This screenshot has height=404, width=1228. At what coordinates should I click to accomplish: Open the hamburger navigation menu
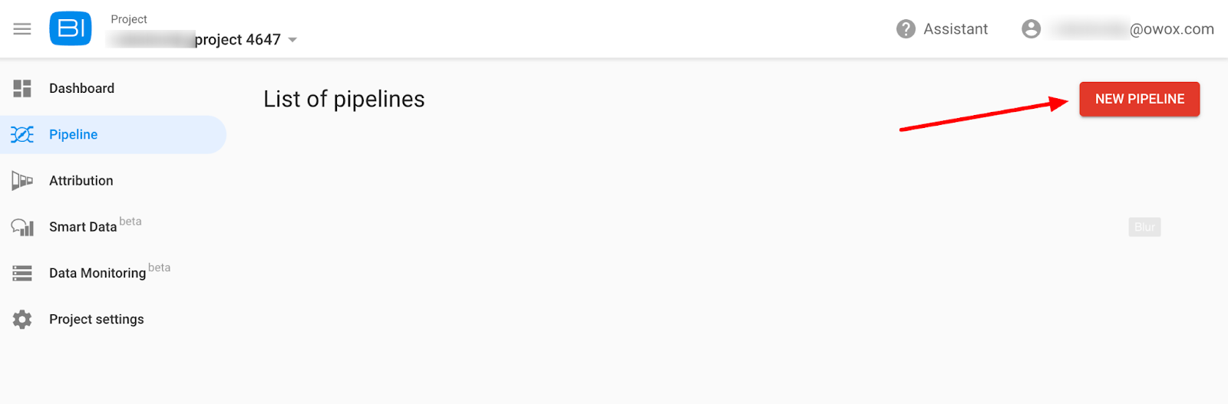[x=22, y=29]
